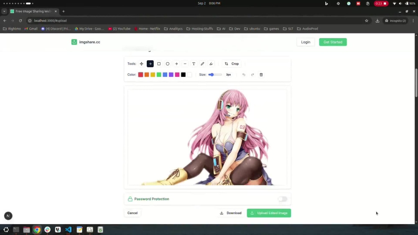
Task: Enable the Password Protection toggle
Action: [283, 199]
